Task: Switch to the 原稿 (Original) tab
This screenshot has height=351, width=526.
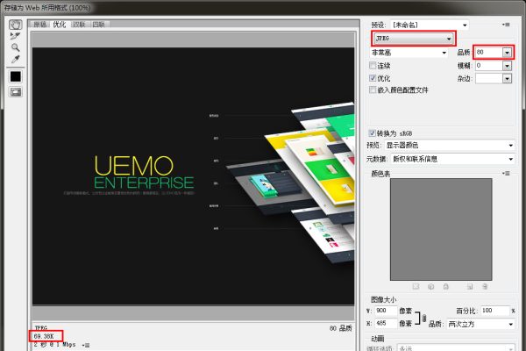Action: point(39,25)
